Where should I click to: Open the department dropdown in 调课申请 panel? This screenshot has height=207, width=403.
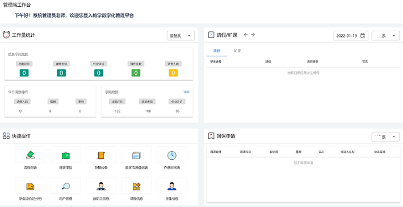(385, 137)
